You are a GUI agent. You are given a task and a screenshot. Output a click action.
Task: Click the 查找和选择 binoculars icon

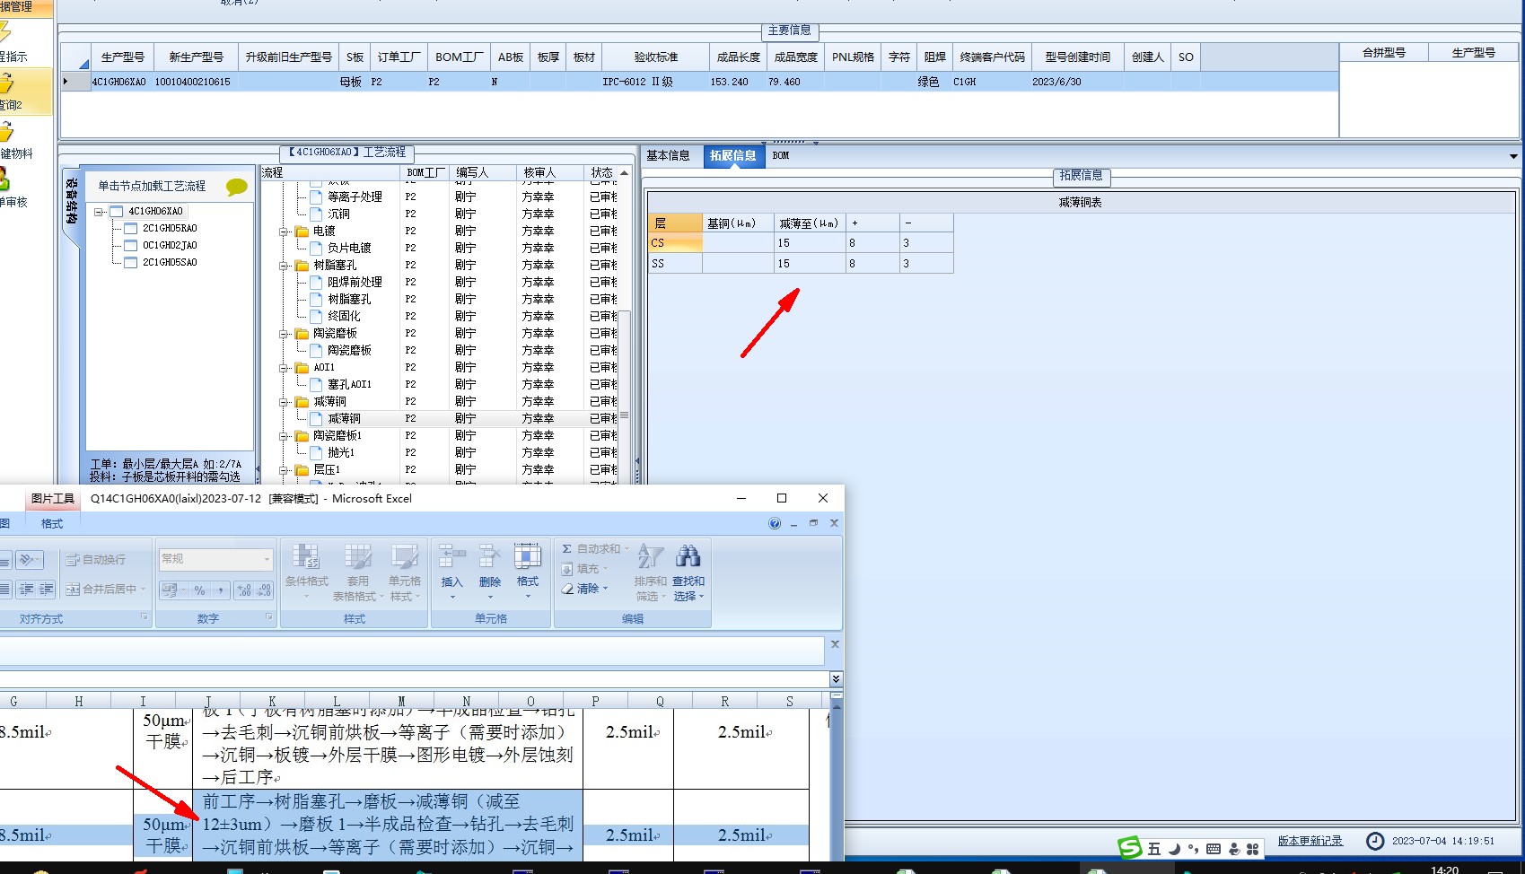(x=688, y=557)
